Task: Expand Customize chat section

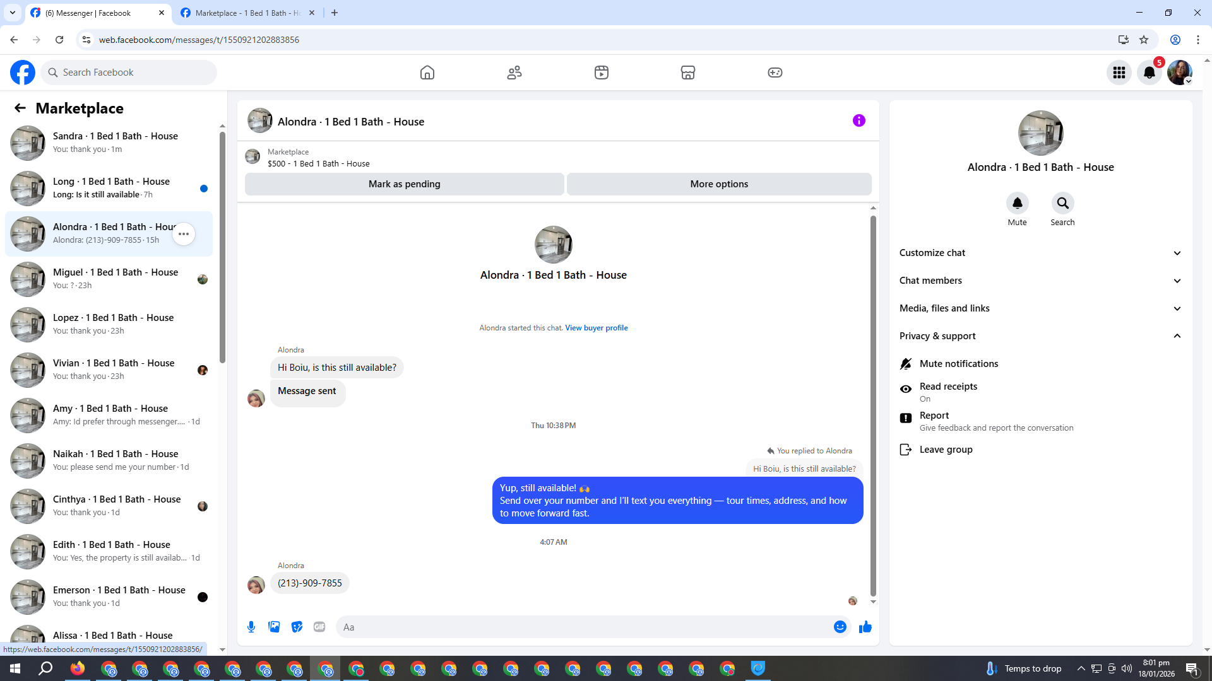Action: click(x=1040, y=253)
